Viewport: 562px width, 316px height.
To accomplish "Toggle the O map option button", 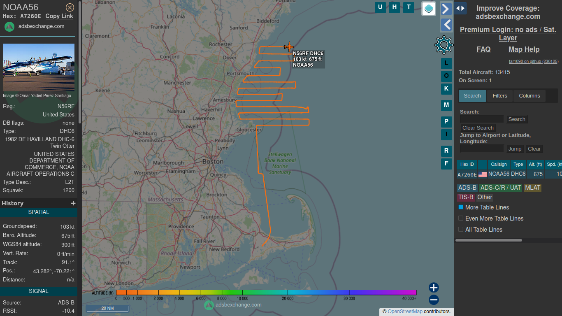I will pos(446,76).
